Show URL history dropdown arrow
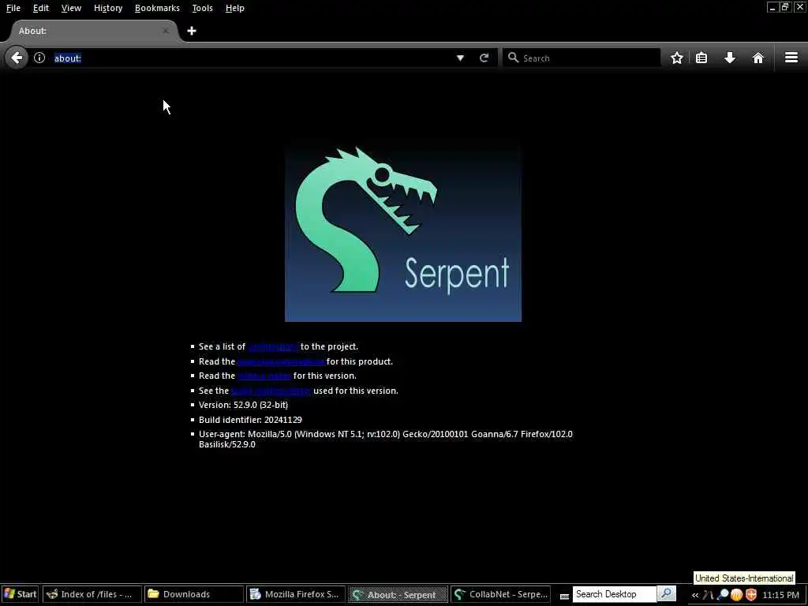 [460, 58]
